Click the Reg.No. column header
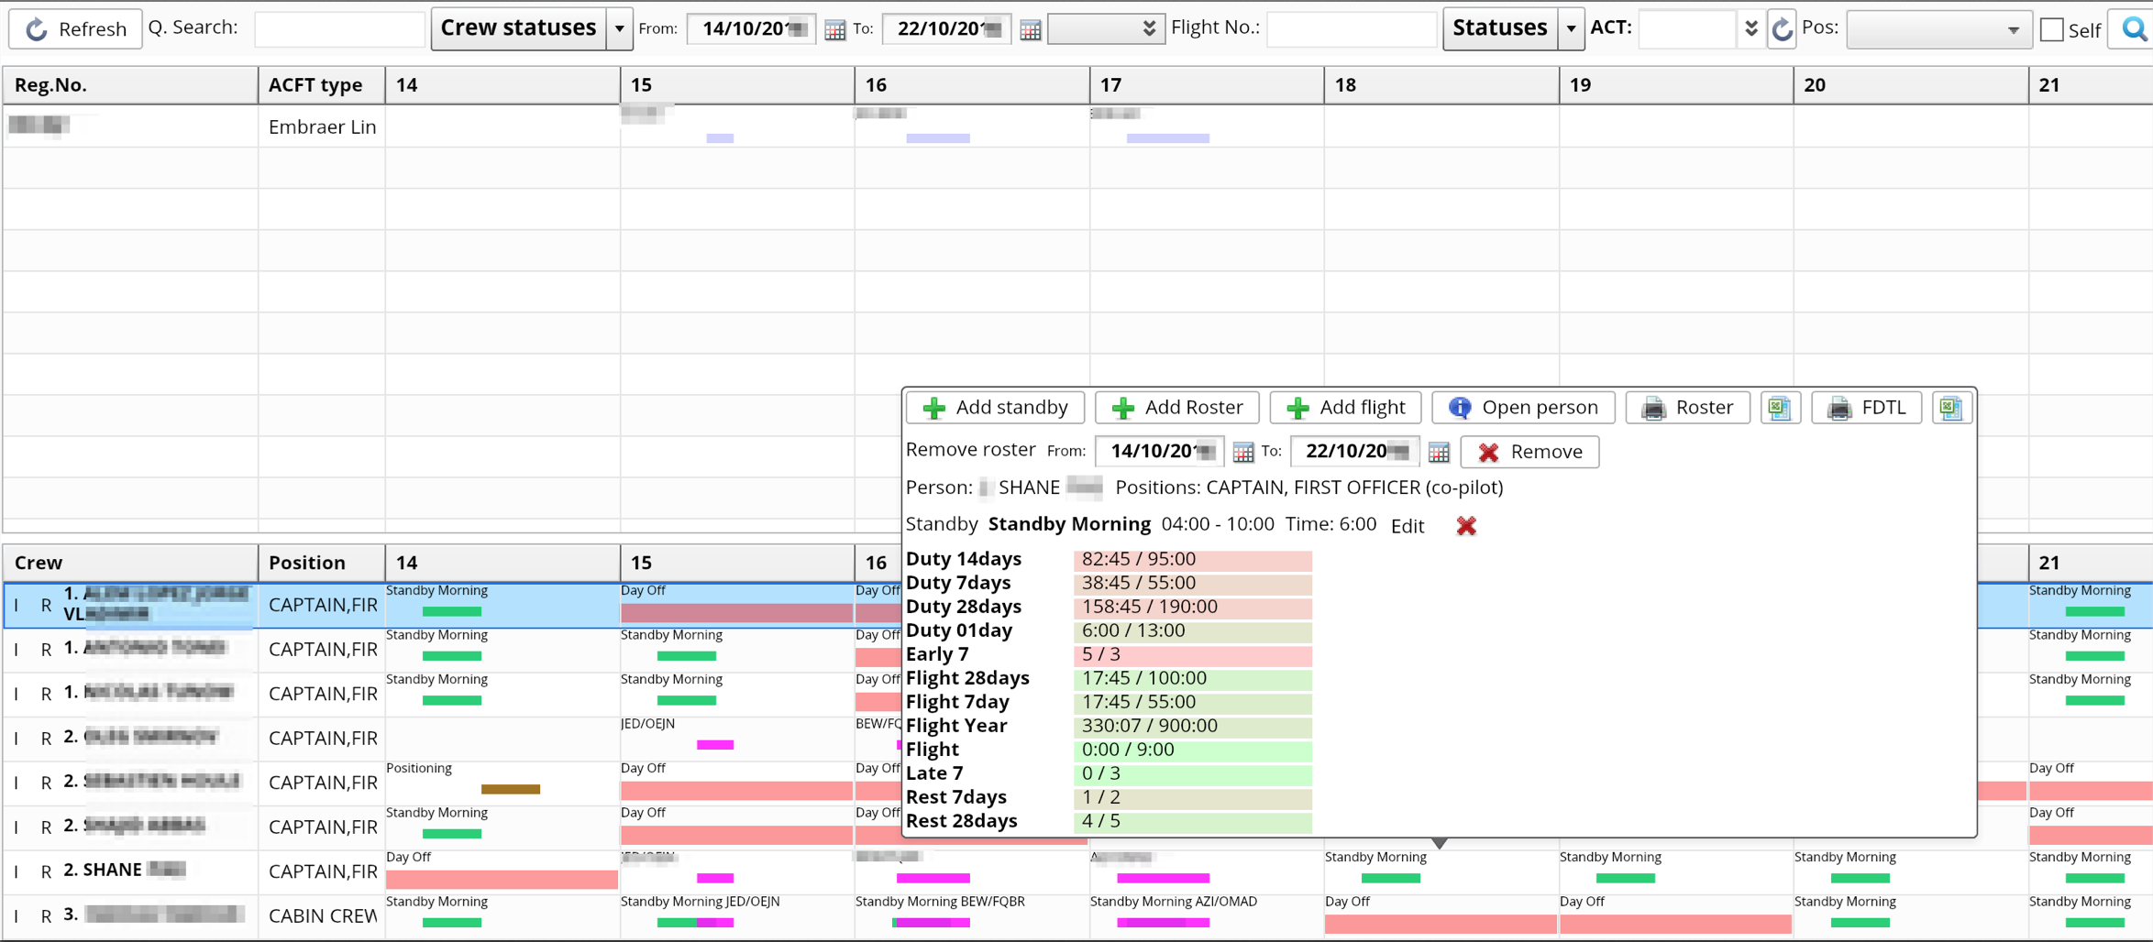This screenshot has height=942, width=2153. pos(130,85)
